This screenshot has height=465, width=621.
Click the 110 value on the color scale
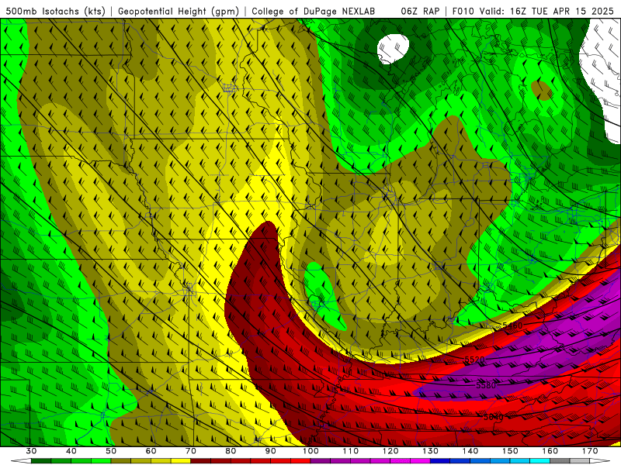pos(351,451)
